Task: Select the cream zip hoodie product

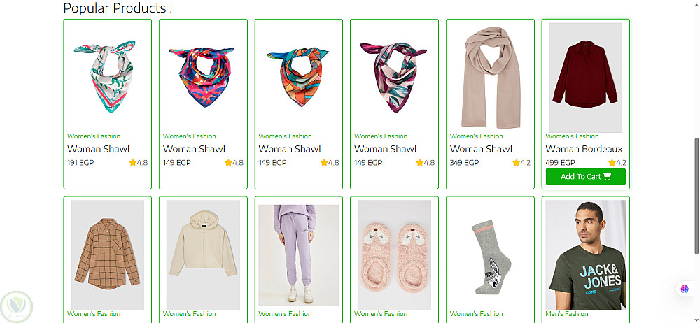Action: coord(203,255)
